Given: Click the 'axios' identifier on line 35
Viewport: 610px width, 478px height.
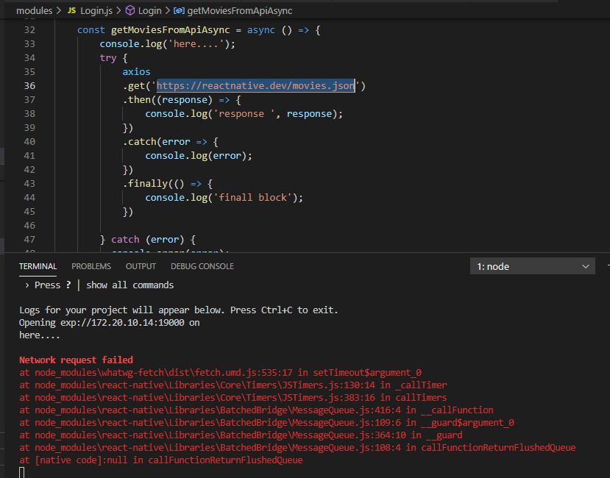Looking at the screenshot, I should point(136,72).
